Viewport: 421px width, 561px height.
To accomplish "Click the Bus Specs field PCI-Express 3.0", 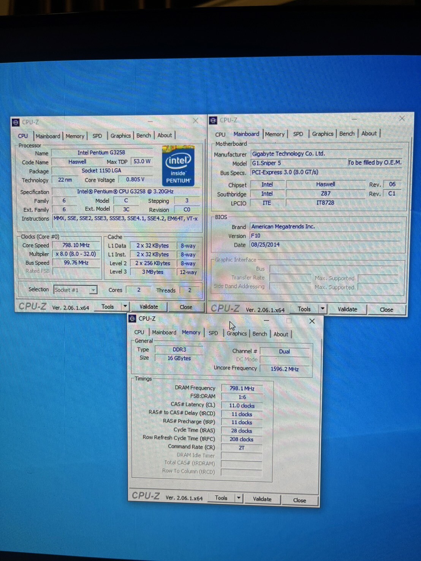I will 326,172.
